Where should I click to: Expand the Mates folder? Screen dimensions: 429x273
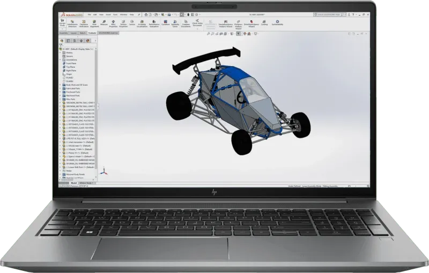coord(61,171)
